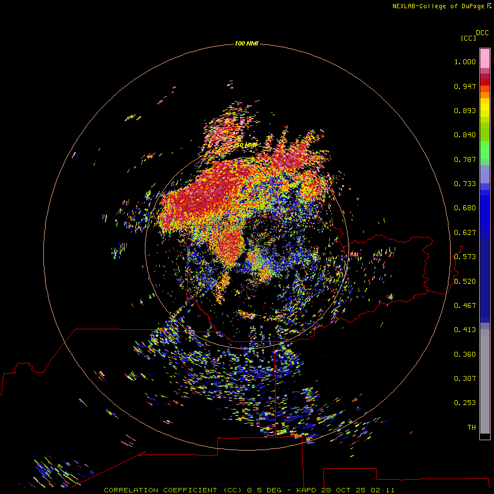Click the 50 NMI range ring label
Viewport: 494px width, 494px height.
pyautogui.click(x=246, y=145)
